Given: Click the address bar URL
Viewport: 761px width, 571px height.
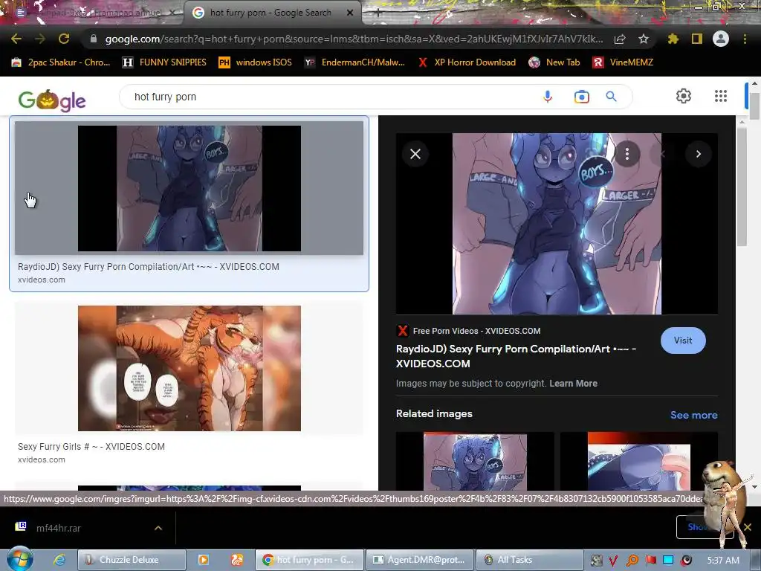Looking at the screenshot, I should 354,39.
